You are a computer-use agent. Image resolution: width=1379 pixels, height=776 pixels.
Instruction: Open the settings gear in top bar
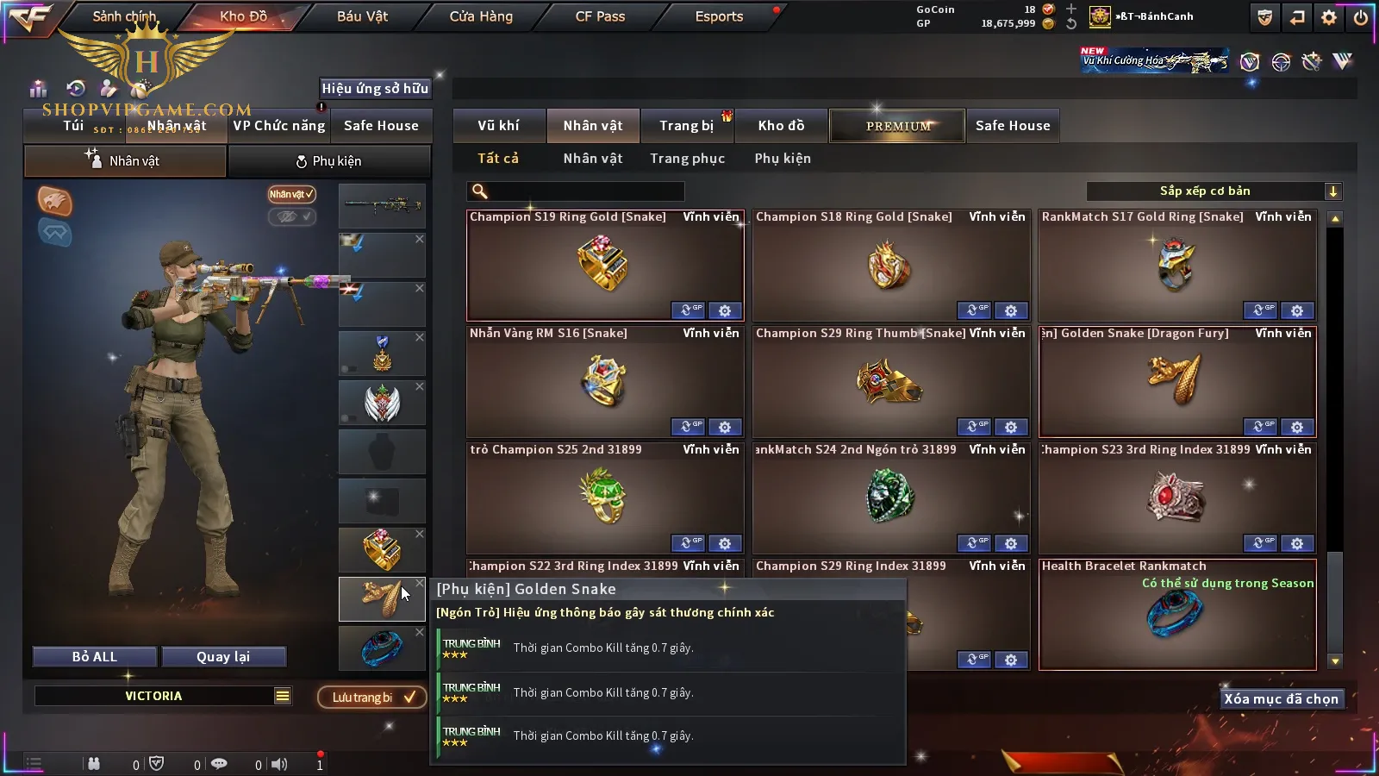coord(1329,17)
